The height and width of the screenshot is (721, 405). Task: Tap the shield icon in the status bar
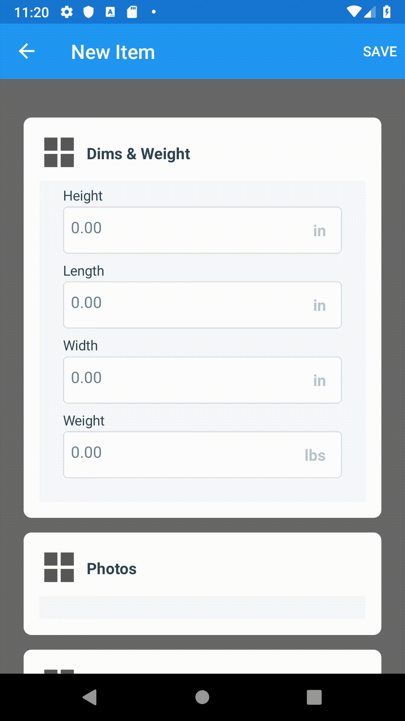89,11
